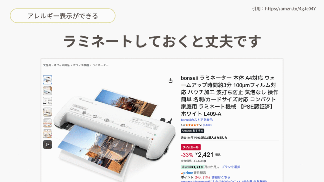Click the share icon above product image
Viewport: 324px width, 182px height.
coord(170,81)
